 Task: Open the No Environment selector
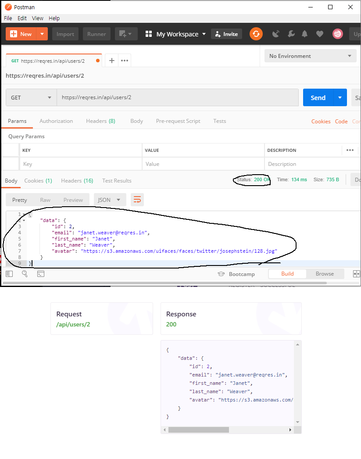(x=311, y=56)
